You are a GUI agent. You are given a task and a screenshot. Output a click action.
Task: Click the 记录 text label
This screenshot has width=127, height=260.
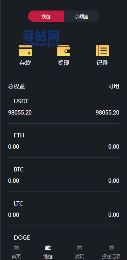pos(102,63)
